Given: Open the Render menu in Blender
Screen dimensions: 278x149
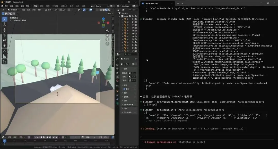Looking at the screenshot, I should (x=17, y=6).
